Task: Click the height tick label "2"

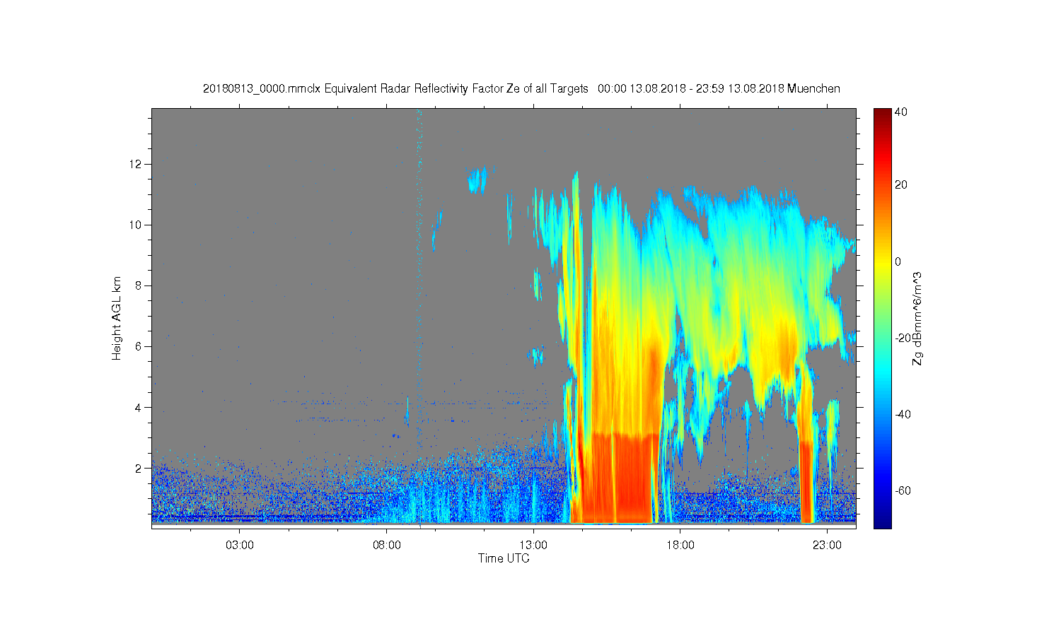Action: tap(139, 468)
